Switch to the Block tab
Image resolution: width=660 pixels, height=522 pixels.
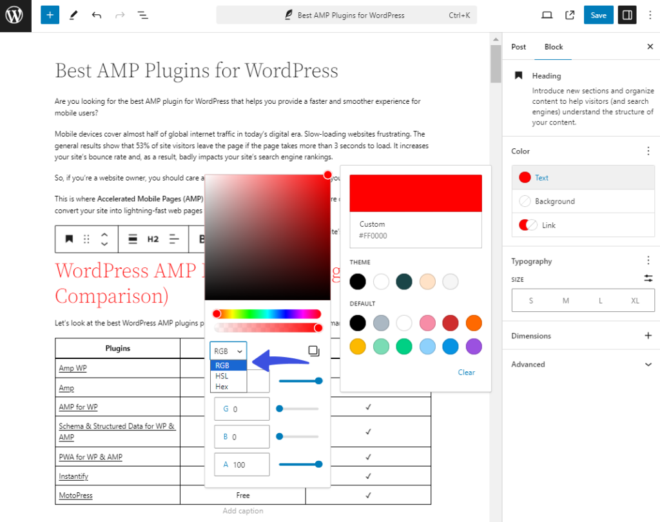coord(554,47)
